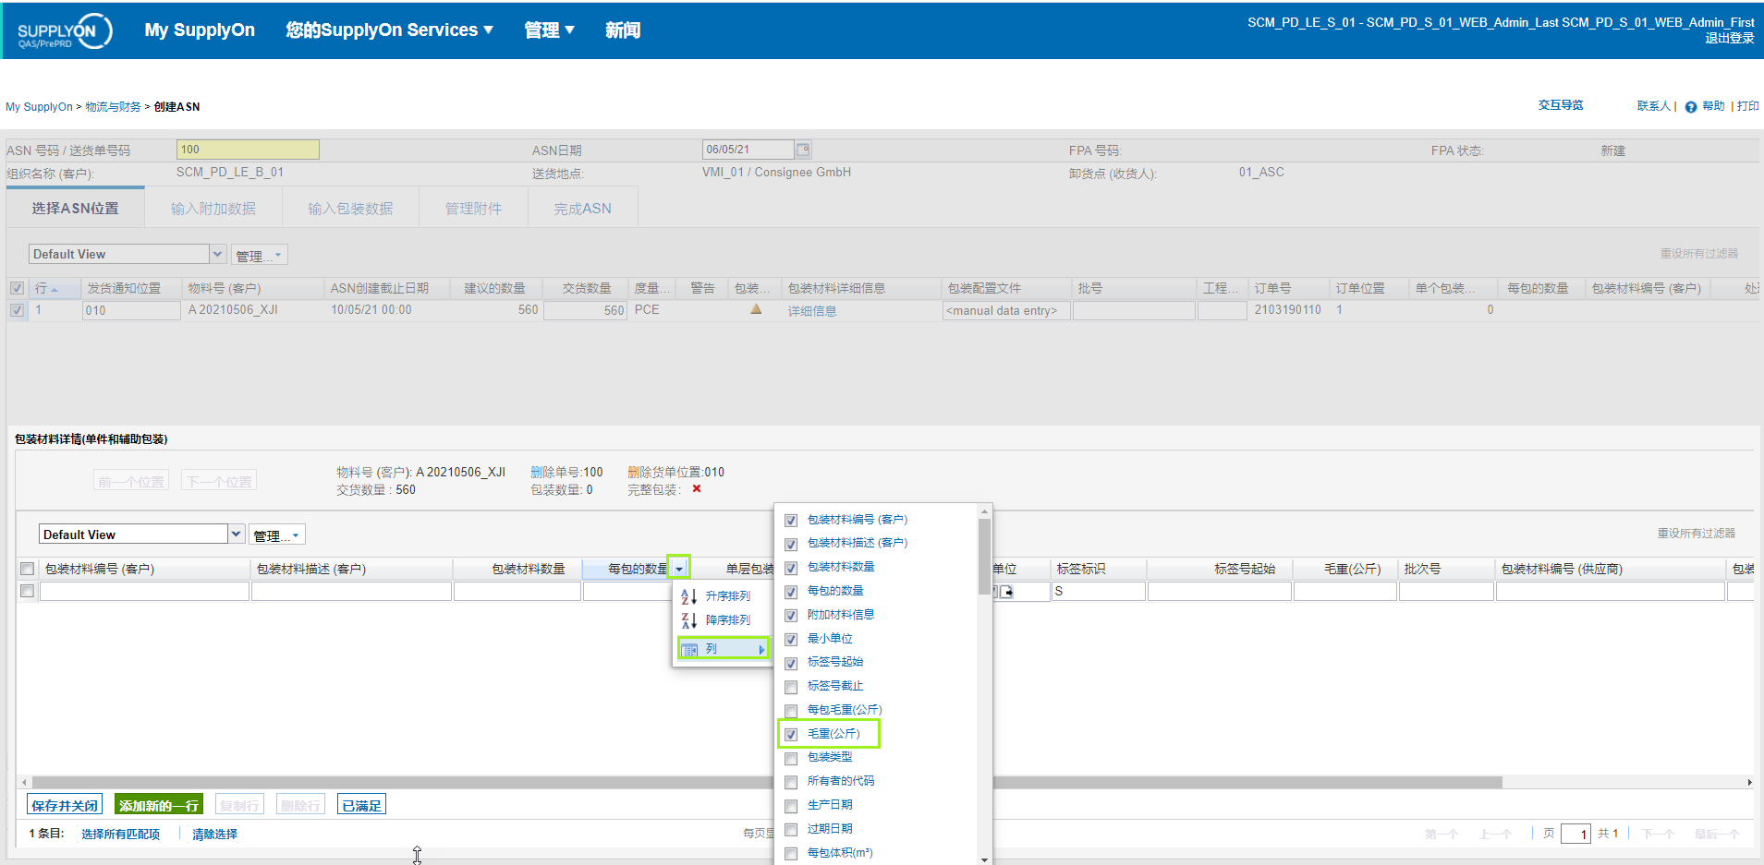Open the <manual data entry> packaging profile combo

coord(1005,311)
